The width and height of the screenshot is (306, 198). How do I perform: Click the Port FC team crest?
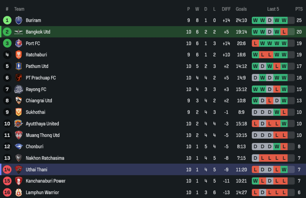[x=19, y=43]
